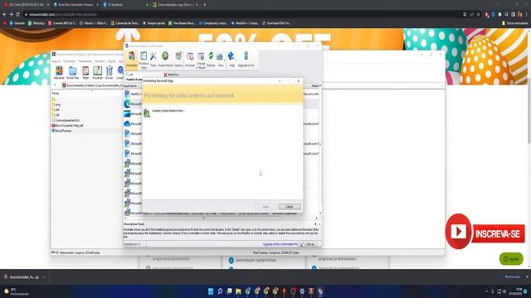
Task: Open the lang folder in WinRAR list
Action: [56, 105]
